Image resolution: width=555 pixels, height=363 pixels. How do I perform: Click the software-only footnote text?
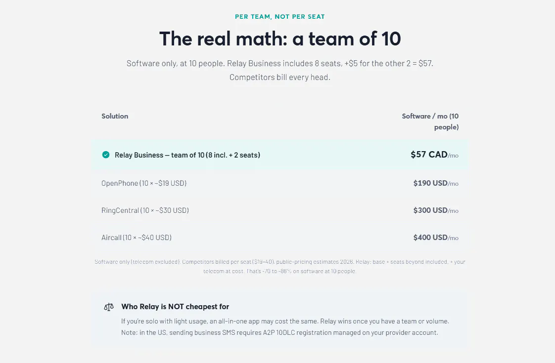point(279,267)
